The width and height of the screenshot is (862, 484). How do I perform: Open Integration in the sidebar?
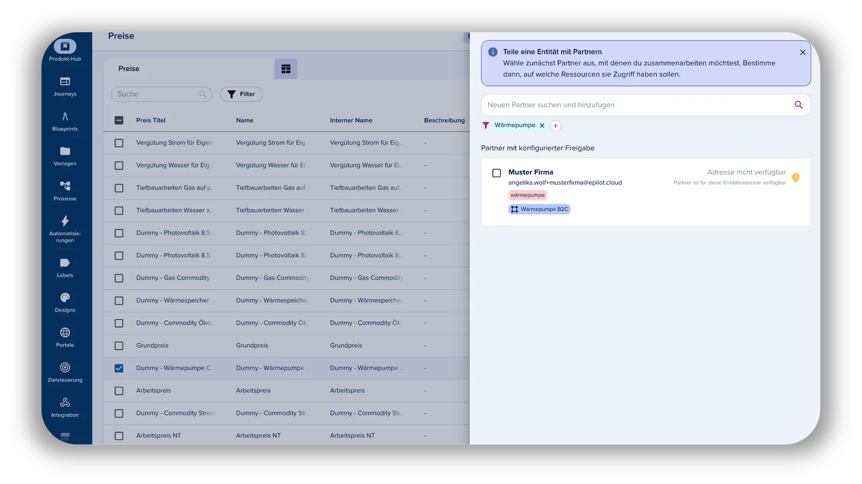coord(65,408)
